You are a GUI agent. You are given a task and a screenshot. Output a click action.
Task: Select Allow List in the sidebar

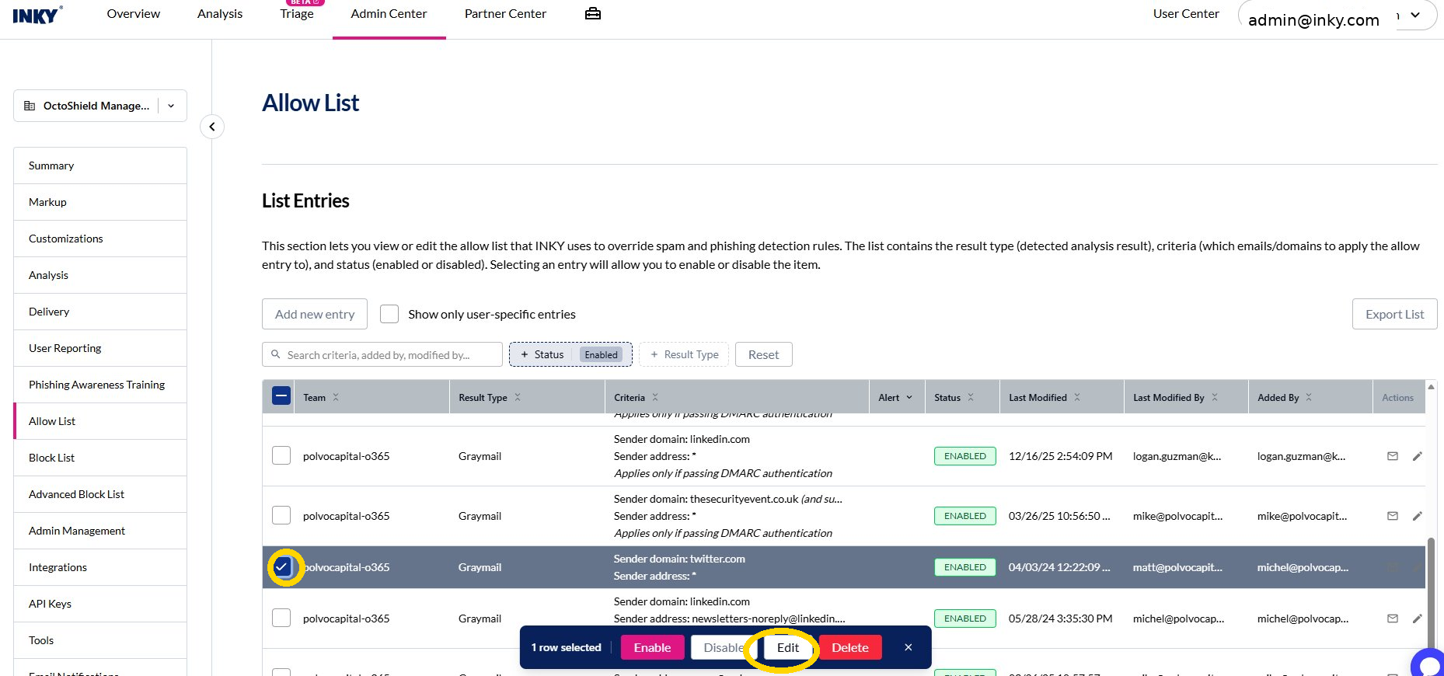[x=100, y=421]
